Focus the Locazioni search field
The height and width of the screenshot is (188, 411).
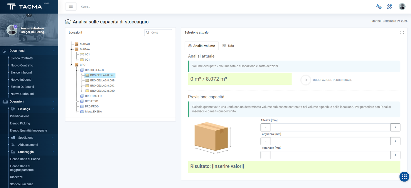point(158,33)
